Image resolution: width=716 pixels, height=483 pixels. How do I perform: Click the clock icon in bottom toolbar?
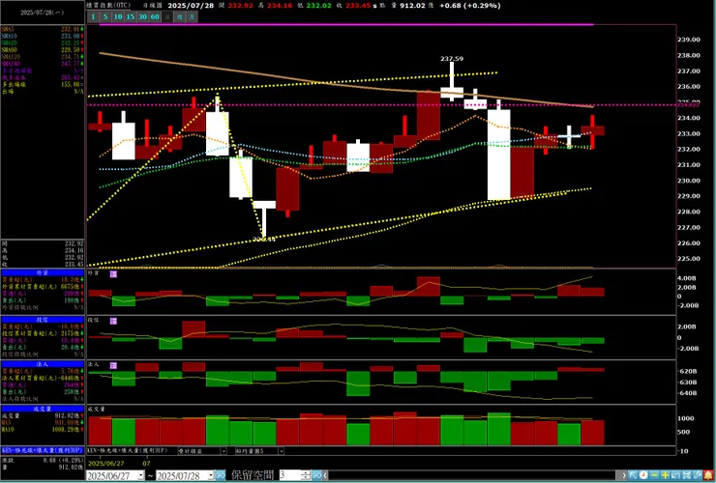[x=643, y=475]
